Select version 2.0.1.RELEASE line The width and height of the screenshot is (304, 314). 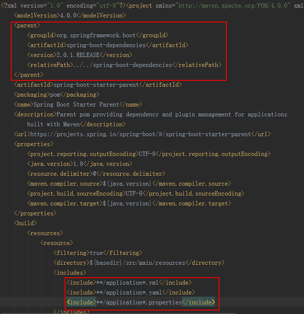[79, 55]
